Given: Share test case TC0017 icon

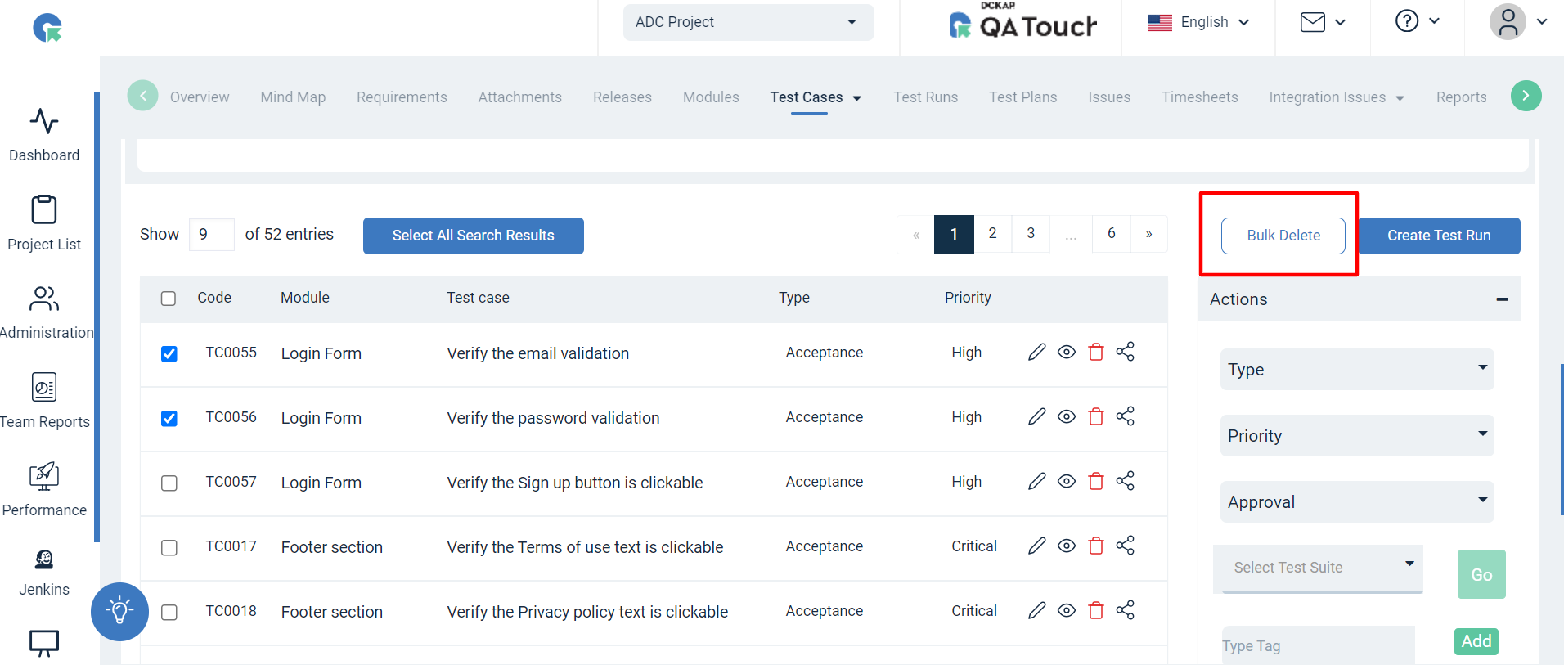Looking at the screenshot, I should pyautogui.click(x=1126, y=546).
